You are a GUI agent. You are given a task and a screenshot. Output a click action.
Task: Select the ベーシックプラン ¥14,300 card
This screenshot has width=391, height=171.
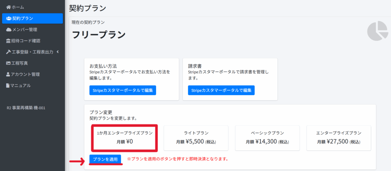point(267,138)
